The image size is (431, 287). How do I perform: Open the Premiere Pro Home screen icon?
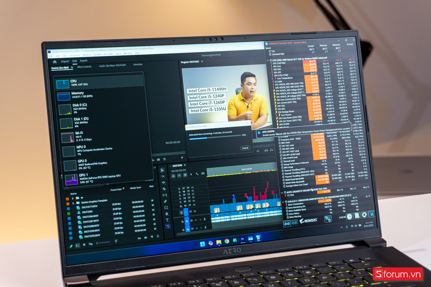coord(55,62)
